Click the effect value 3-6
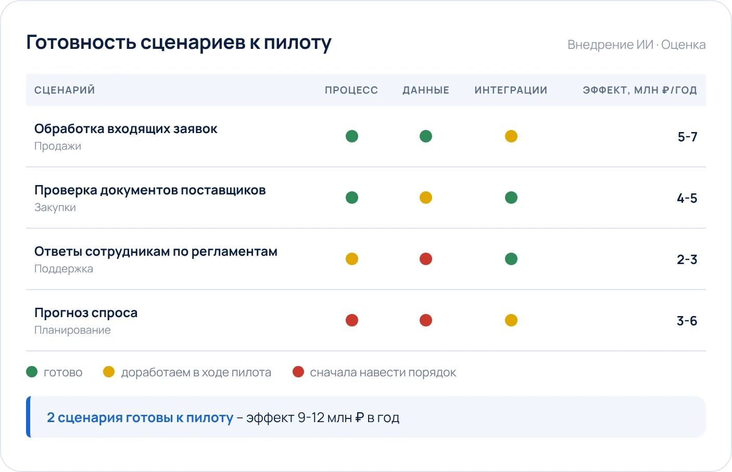732x472 pixels. 687,321
